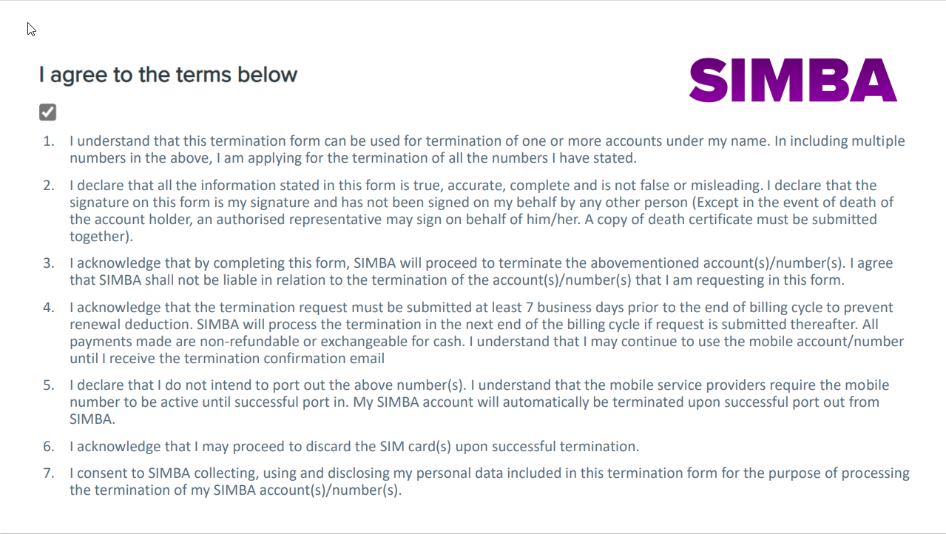
Task: Click term 4 about billing cycle deadline
Action: (x=487, y=333)
